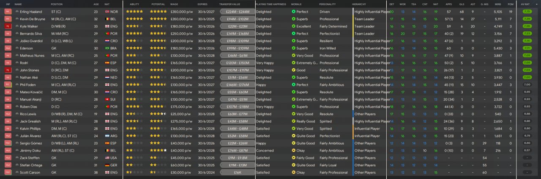Click Kevin De Bruyne's Team Leader hierarchy
Viewport: 541px width, 179px height.
click(x=364, y=19)
